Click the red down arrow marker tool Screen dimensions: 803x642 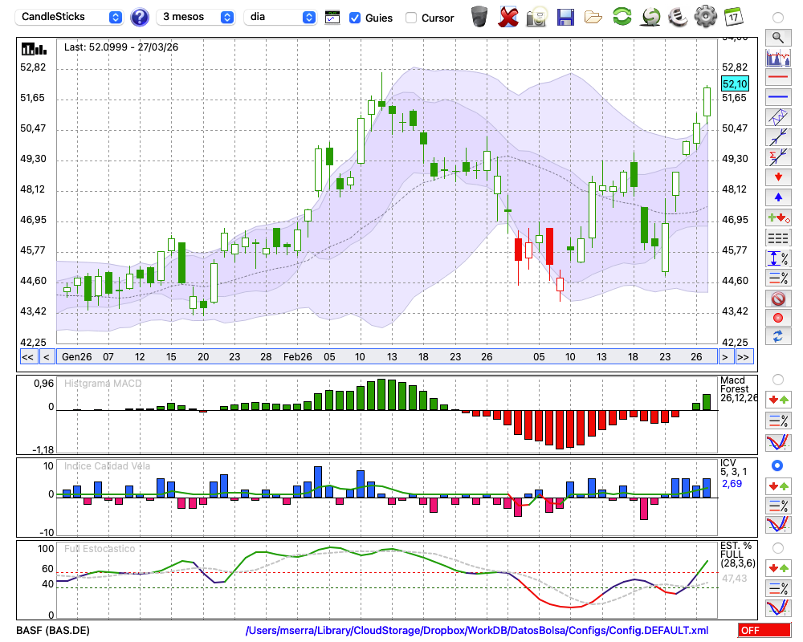(x=777, y=177)
